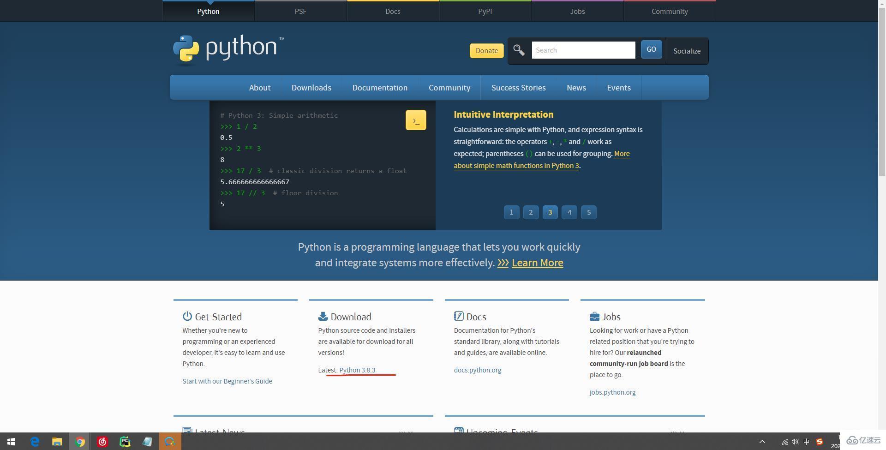Open Microsoft Edge from the taskbar
This screenshot has width=886, height=450.
pyautogui.click(x=35, y=442)
